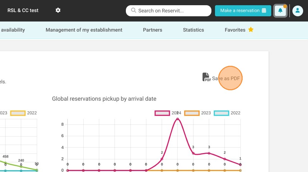
Task: Open the Favorites menu
Action: 235,30
